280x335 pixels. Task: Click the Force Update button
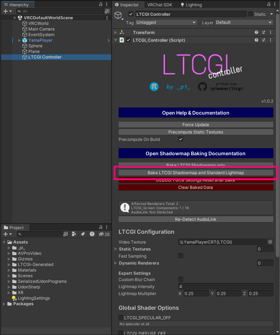[x=196, y=124]
